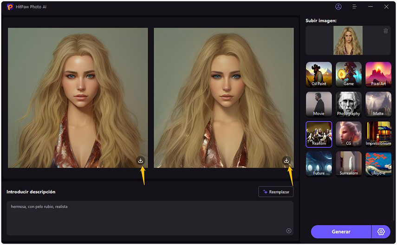Click the HitPaw Photo AI logo
The height and width of the screenshot is (245, 397).
click(10, 7)
